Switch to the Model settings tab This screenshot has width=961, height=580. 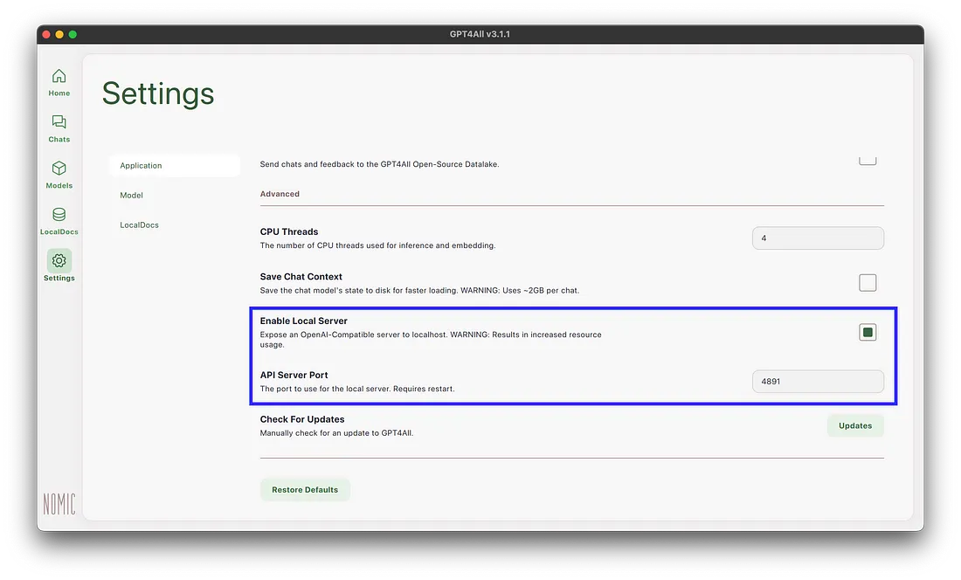pos(131,195)
